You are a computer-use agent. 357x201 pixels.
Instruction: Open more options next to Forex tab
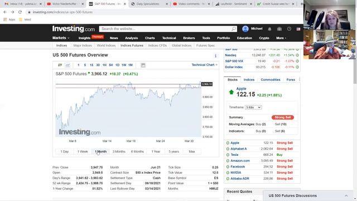pos(300,79)
